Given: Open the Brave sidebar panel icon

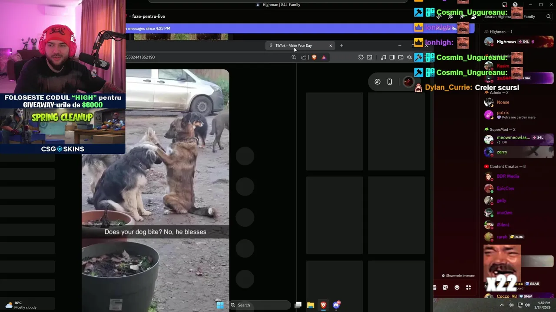Looking at the screenshot, I should (392, 57).
